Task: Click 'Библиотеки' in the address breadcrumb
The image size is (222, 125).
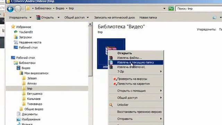Action: point(43,8)
